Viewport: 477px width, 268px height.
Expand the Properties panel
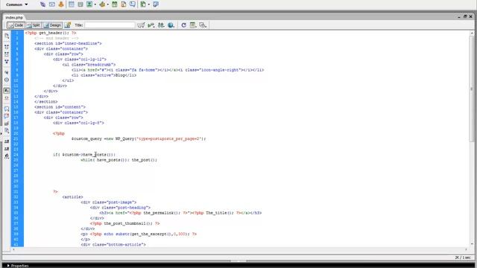point(18,266)
